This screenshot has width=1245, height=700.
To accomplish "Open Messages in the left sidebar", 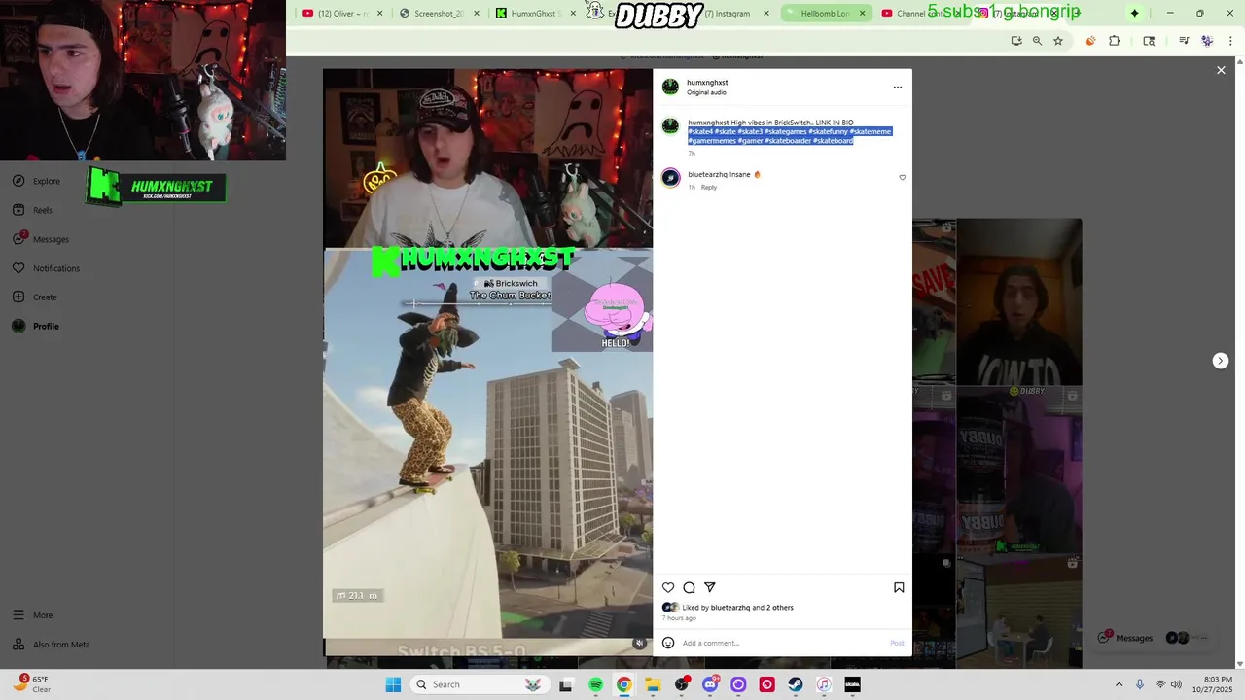I will click(40, 239).
